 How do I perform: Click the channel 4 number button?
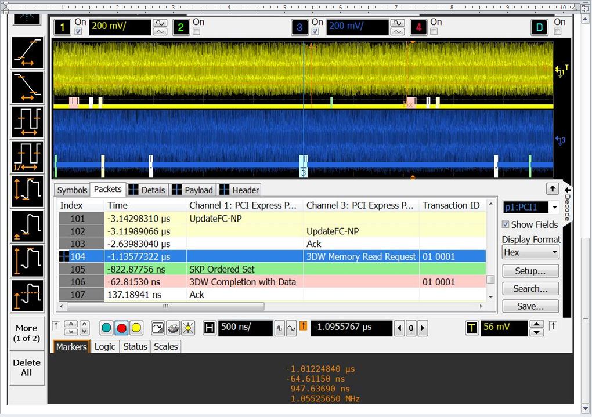418,27
